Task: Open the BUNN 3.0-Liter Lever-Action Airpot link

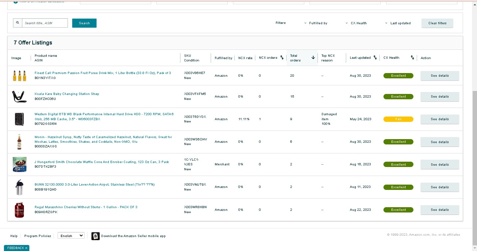Action: click(x=95, y=185)
